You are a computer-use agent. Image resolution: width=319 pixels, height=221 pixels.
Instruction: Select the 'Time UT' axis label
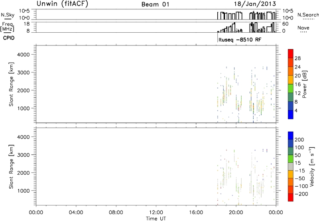point(156,219)
